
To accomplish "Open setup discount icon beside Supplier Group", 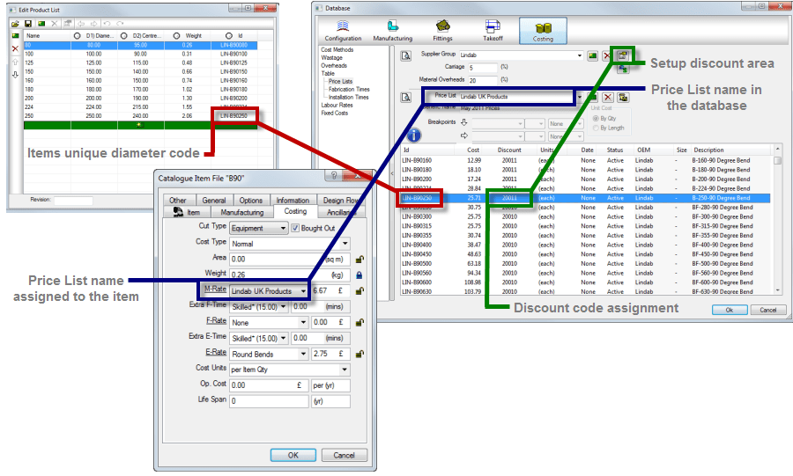I will coord(623,55).
